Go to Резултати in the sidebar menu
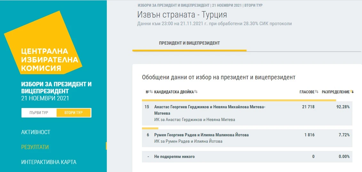Image resolution: width=362 pixels, height=172 pixels. click(x=35, y=147)
